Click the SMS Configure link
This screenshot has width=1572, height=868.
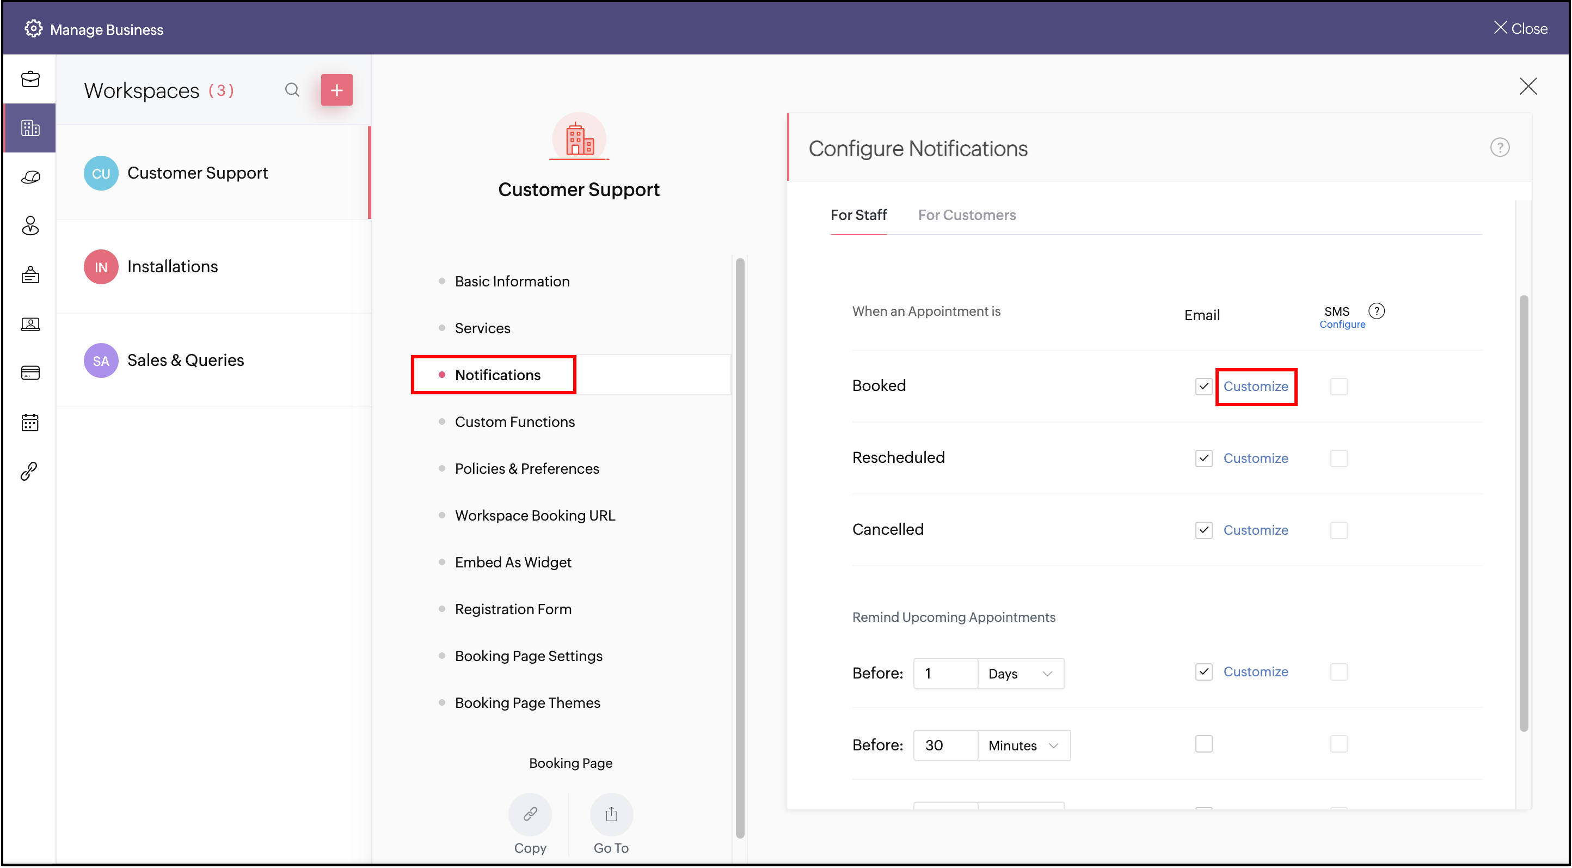click(x=1342, y=324)
